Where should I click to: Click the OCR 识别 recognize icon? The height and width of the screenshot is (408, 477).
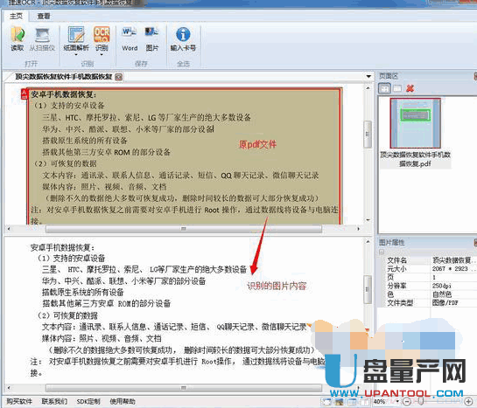coord(102,38)
